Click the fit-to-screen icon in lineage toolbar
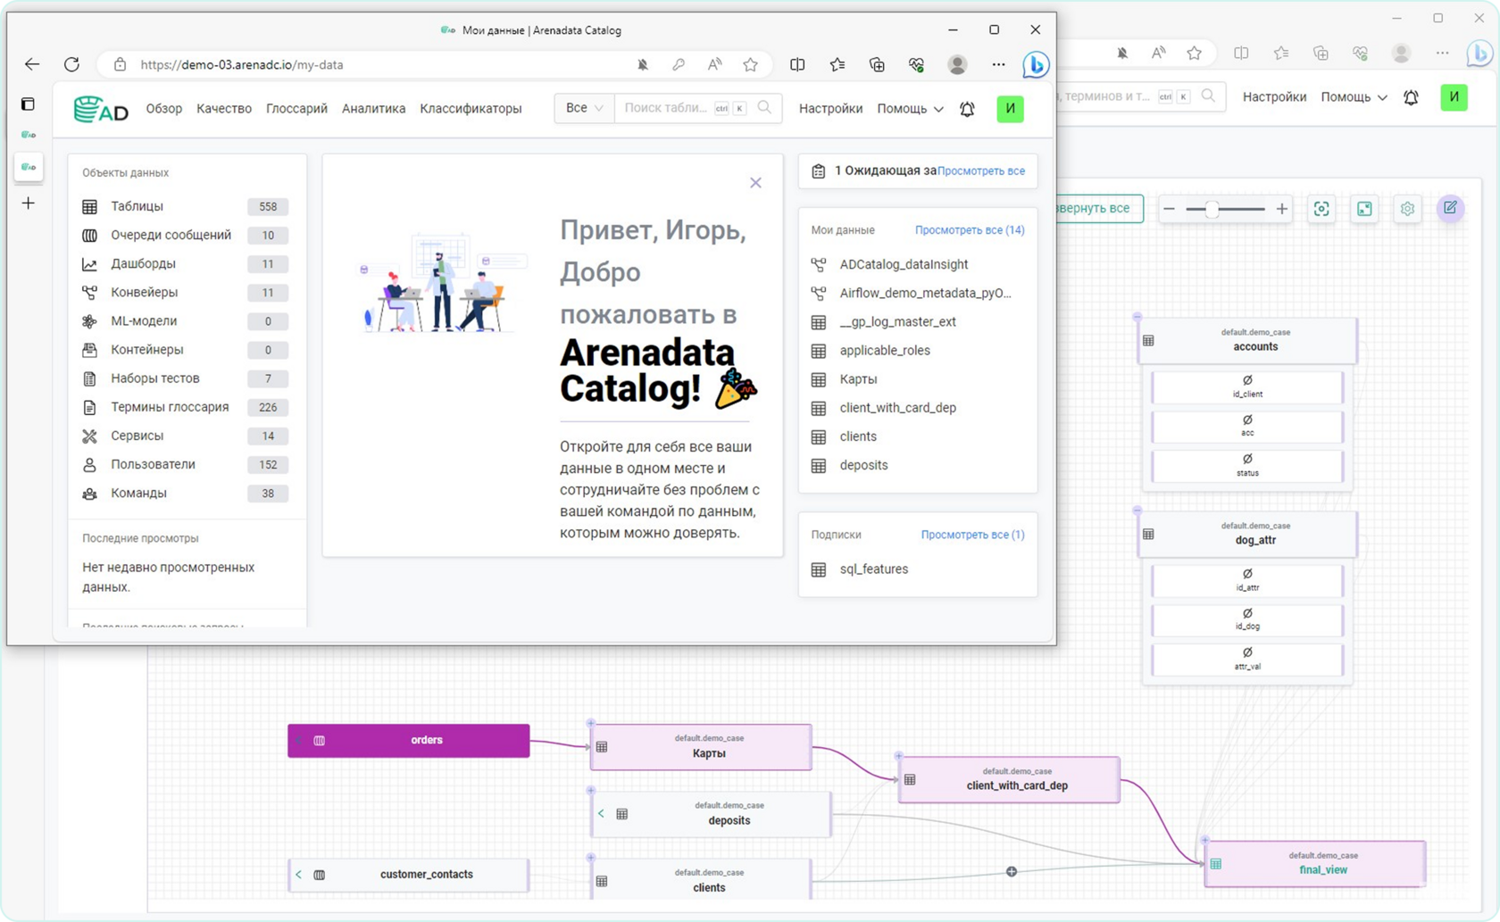Screen dimensions: 1500x922 click(x=1321, y=209)
